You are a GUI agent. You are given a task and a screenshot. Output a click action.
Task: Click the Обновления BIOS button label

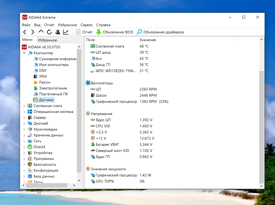(118, 32)
